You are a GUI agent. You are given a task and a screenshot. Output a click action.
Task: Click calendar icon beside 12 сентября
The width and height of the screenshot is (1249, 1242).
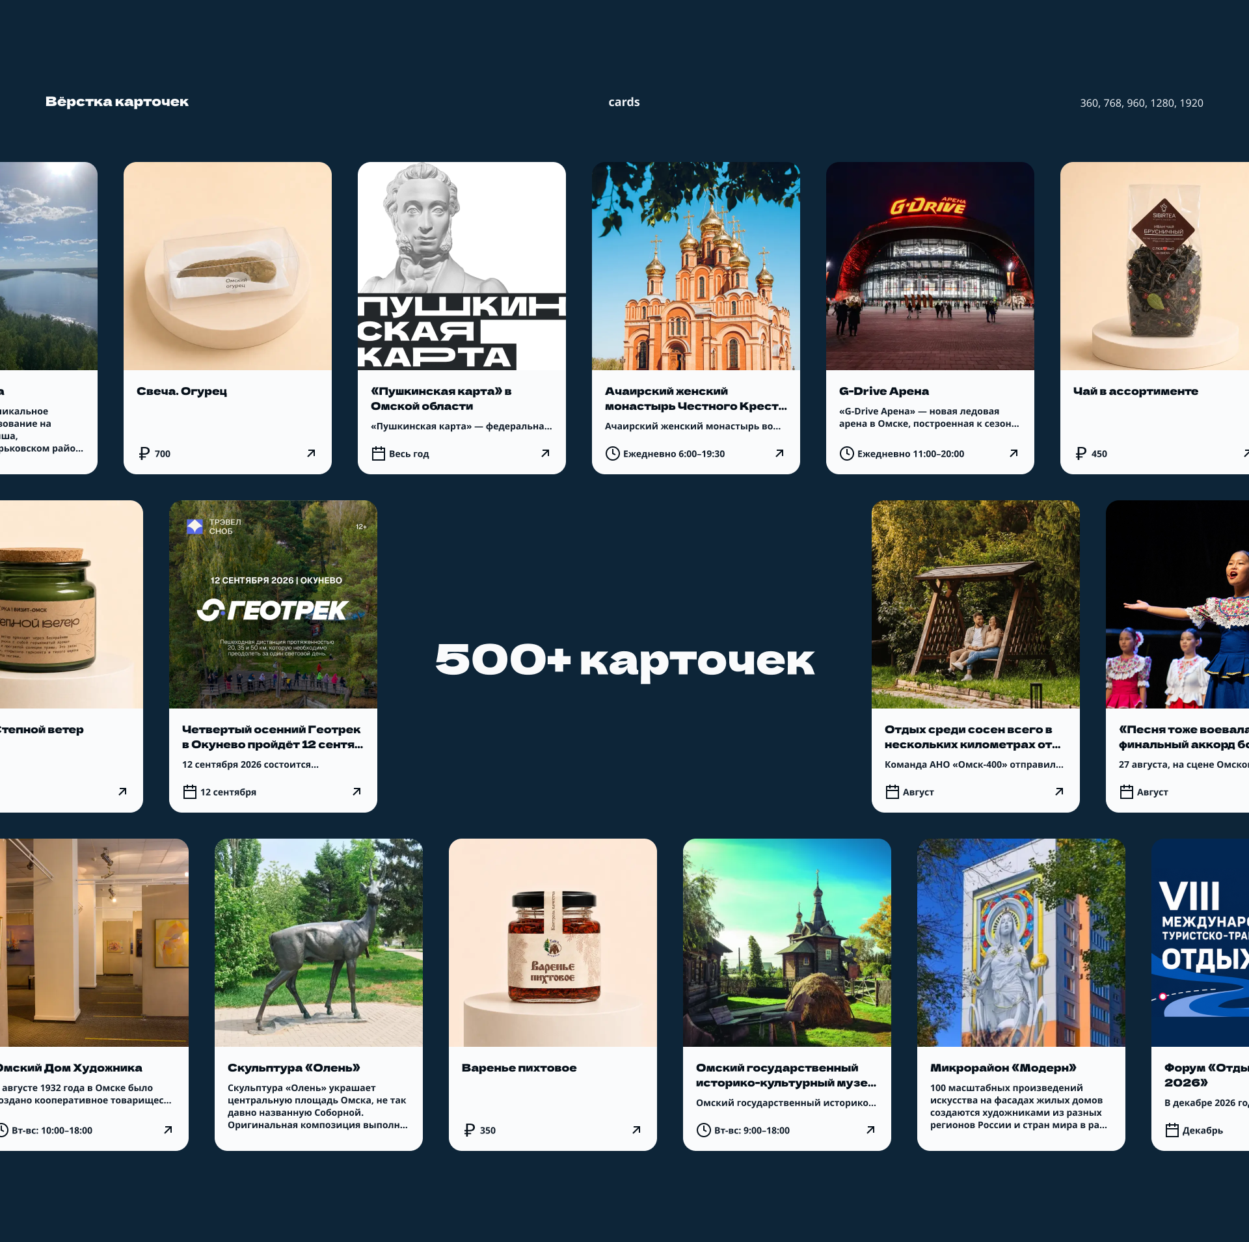(189, 792)
